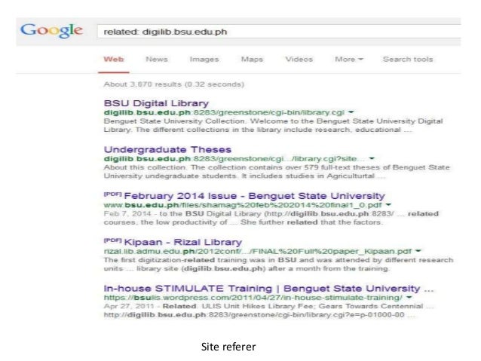Image resolution: width=481 pixels, height=361 pixels.
Task: Click the www.bsu.edu.ph shamag PDF URL
Action: [x=243, y=205]
